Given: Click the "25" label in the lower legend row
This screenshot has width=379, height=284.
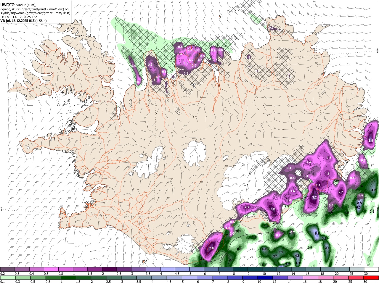Looking at the screenshot, I should (x=350, y=282).
